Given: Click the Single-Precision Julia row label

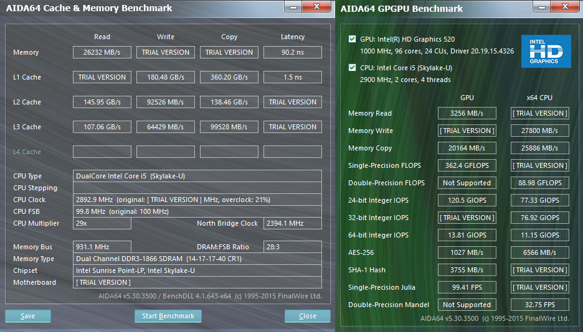Looking at the screenshot, I should (382, 287).
